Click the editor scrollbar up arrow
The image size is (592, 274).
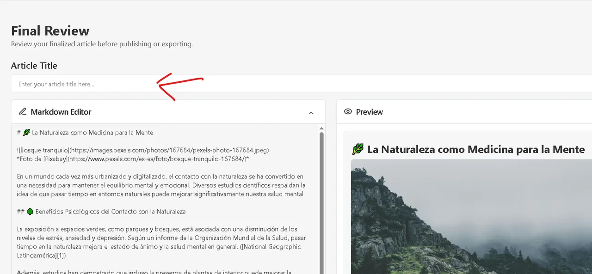(322, 128)
